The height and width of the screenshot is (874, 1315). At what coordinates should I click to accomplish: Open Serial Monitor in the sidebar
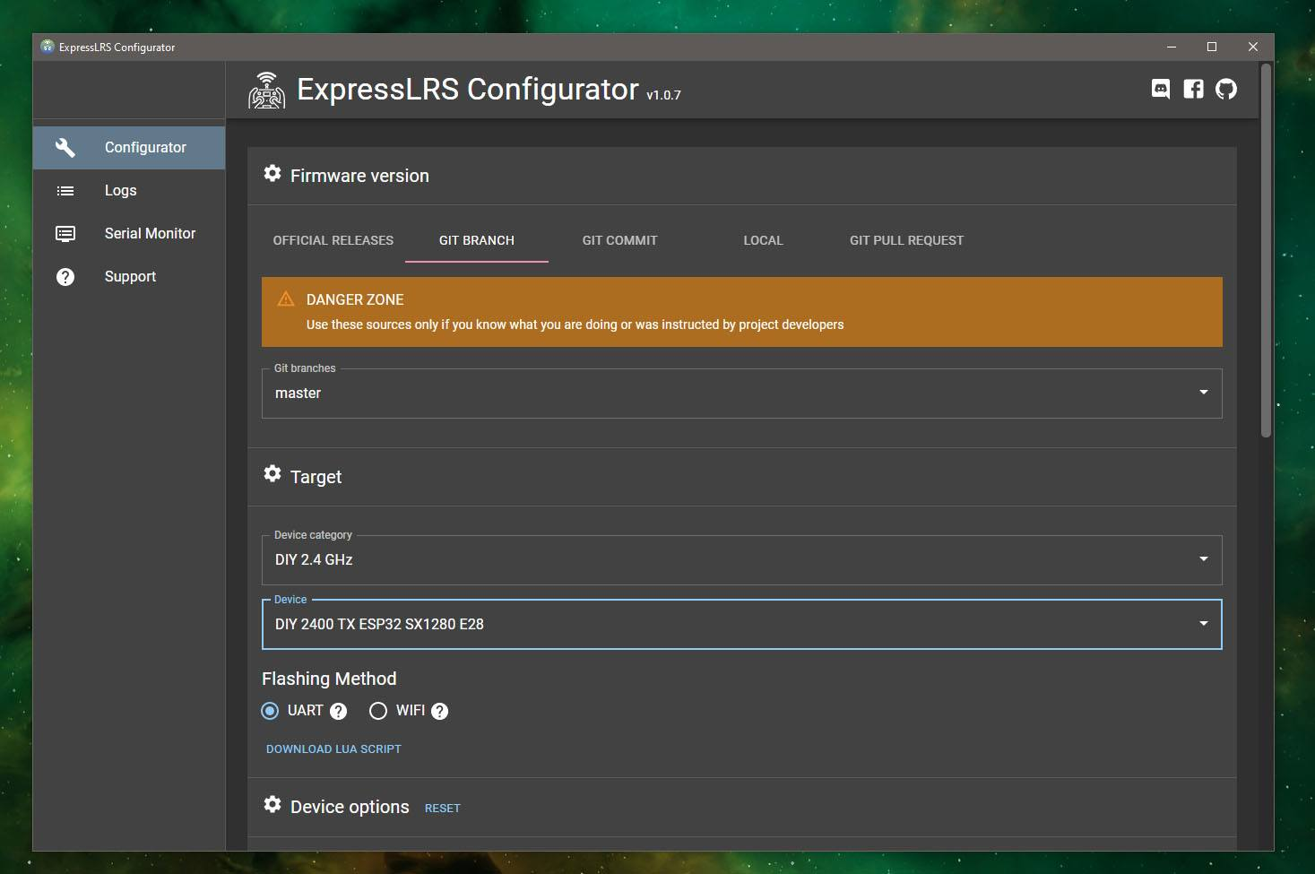(129, 234)
